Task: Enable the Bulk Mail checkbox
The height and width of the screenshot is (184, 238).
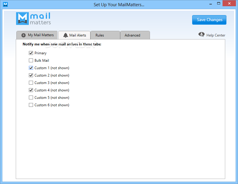Action: click(31, 61)
